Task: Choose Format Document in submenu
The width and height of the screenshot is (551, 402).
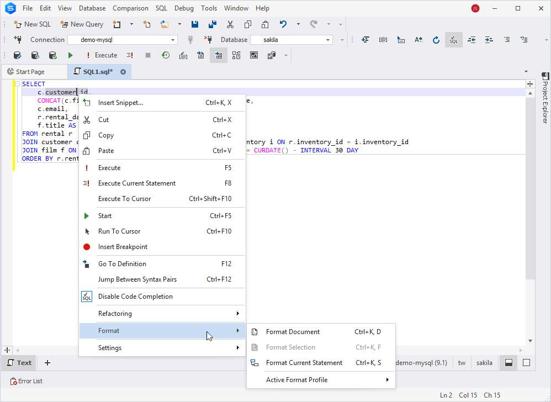Action: [x=321, y=332]
